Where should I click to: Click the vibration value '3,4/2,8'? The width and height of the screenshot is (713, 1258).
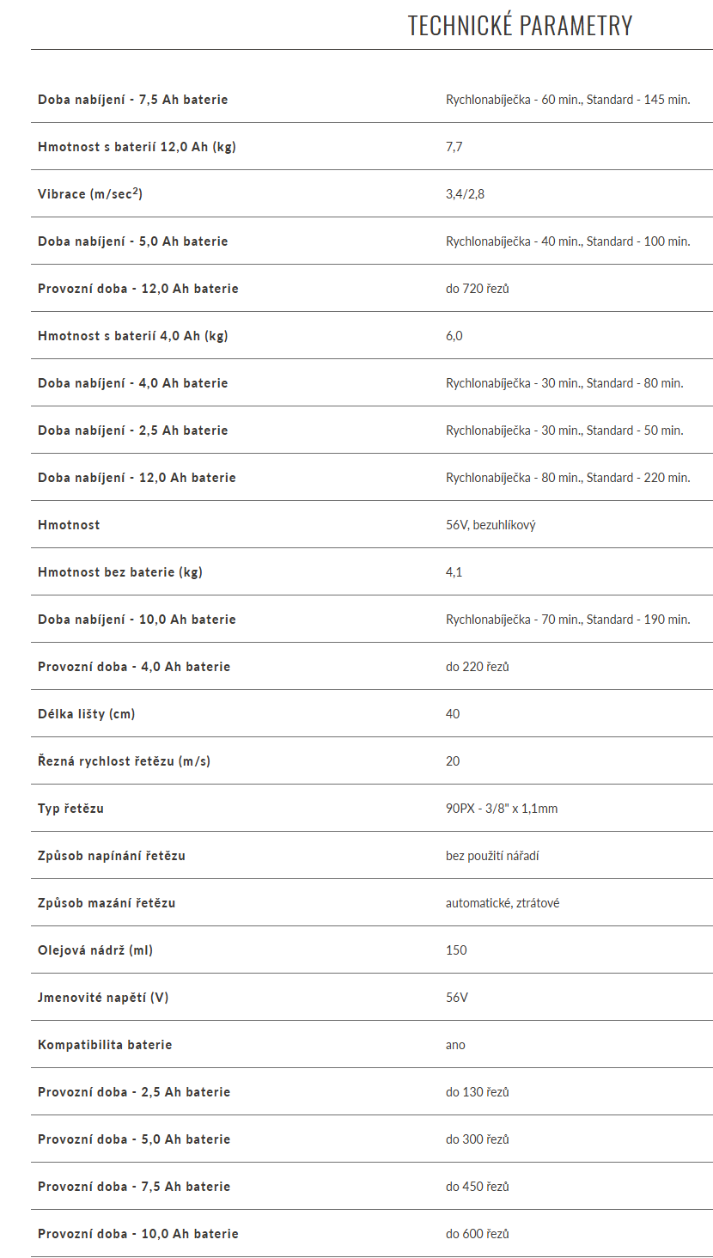click(465, 194)
